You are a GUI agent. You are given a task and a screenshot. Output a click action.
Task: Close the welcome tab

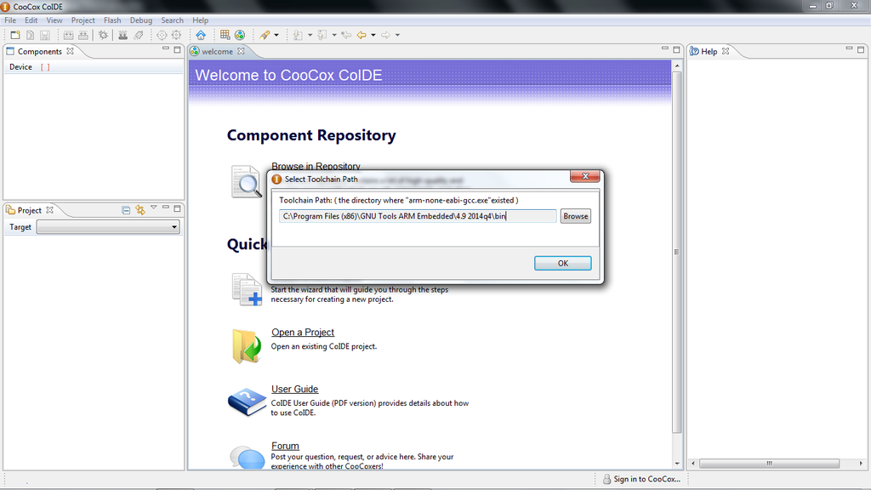coord(241,51)
